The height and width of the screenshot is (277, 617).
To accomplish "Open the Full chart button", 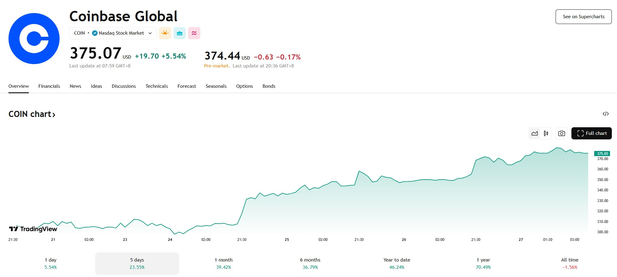I will coord(591,133).
